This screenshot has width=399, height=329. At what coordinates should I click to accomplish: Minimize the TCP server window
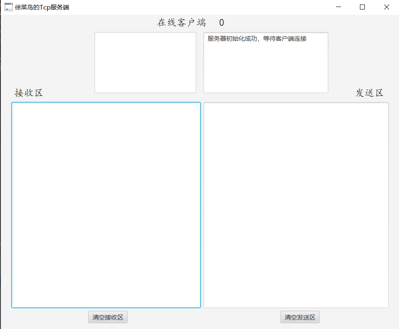click(338, 7)
